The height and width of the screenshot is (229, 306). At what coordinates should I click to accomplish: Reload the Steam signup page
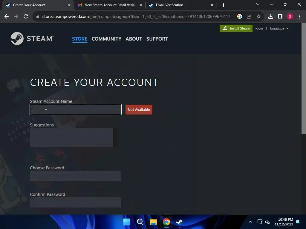click(x=26, y=17)
